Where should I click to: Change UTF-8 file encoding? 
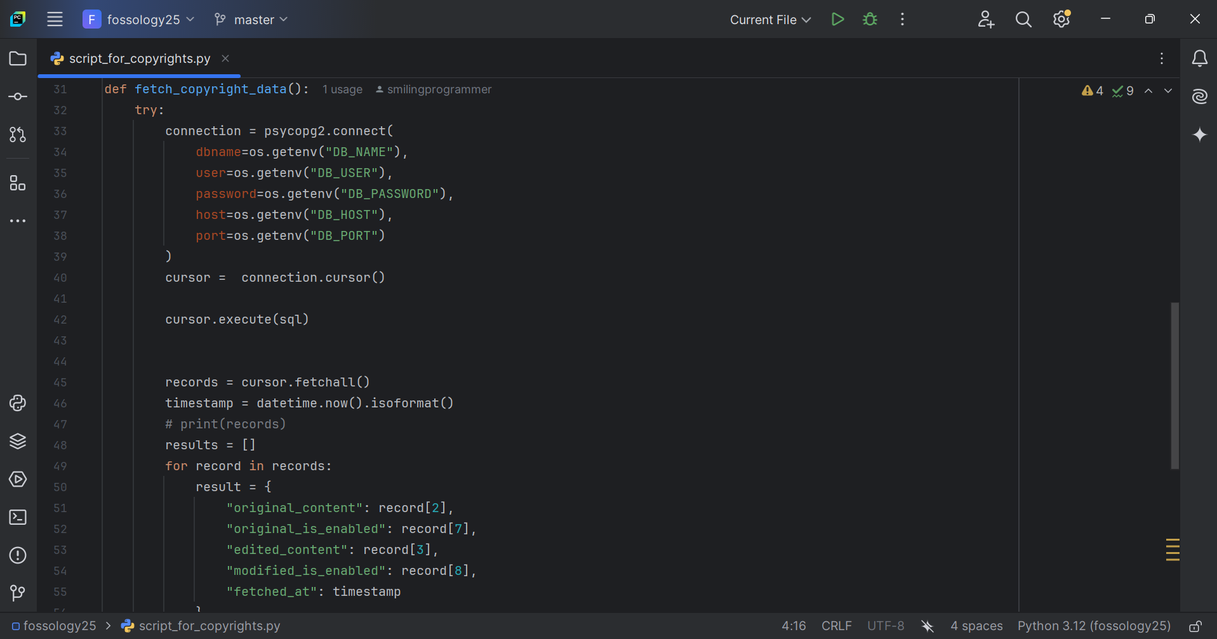tap(886, 626)
